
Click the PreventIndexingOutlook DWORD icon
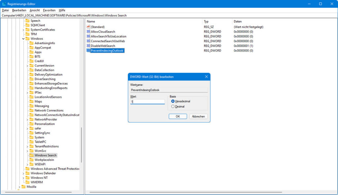88,50
